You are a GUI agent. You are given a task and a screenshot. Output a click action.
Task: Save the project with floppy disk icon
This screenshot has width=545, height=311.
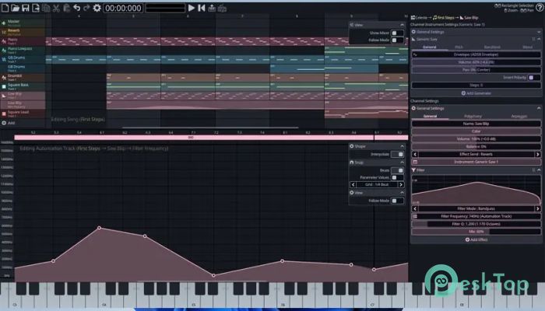pyautogui.click(x=26, y=8)
